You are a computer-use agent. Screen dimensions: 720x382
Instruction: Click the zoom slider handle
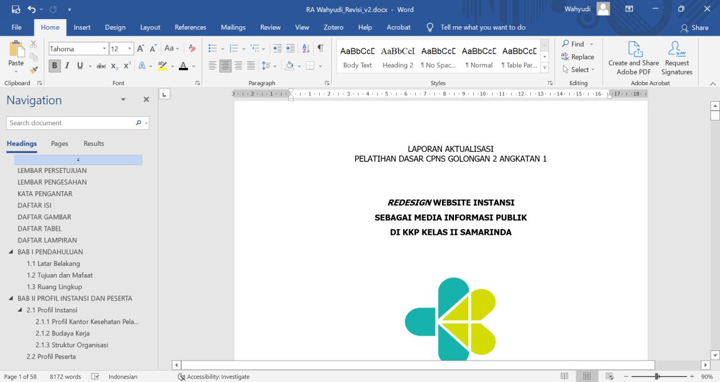tap(657, 377)
